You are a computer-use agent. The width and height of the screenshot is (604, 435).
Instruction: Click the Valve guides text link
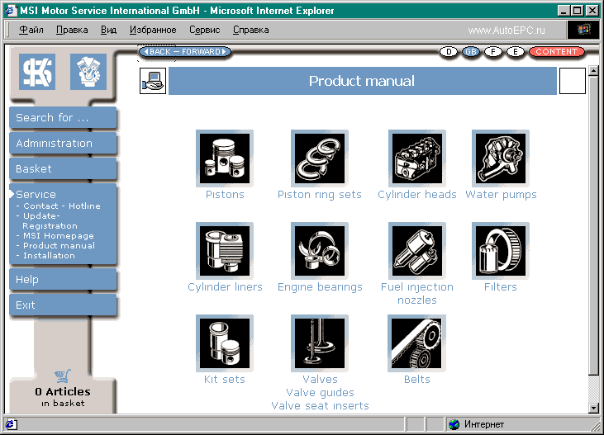point(320,393)
